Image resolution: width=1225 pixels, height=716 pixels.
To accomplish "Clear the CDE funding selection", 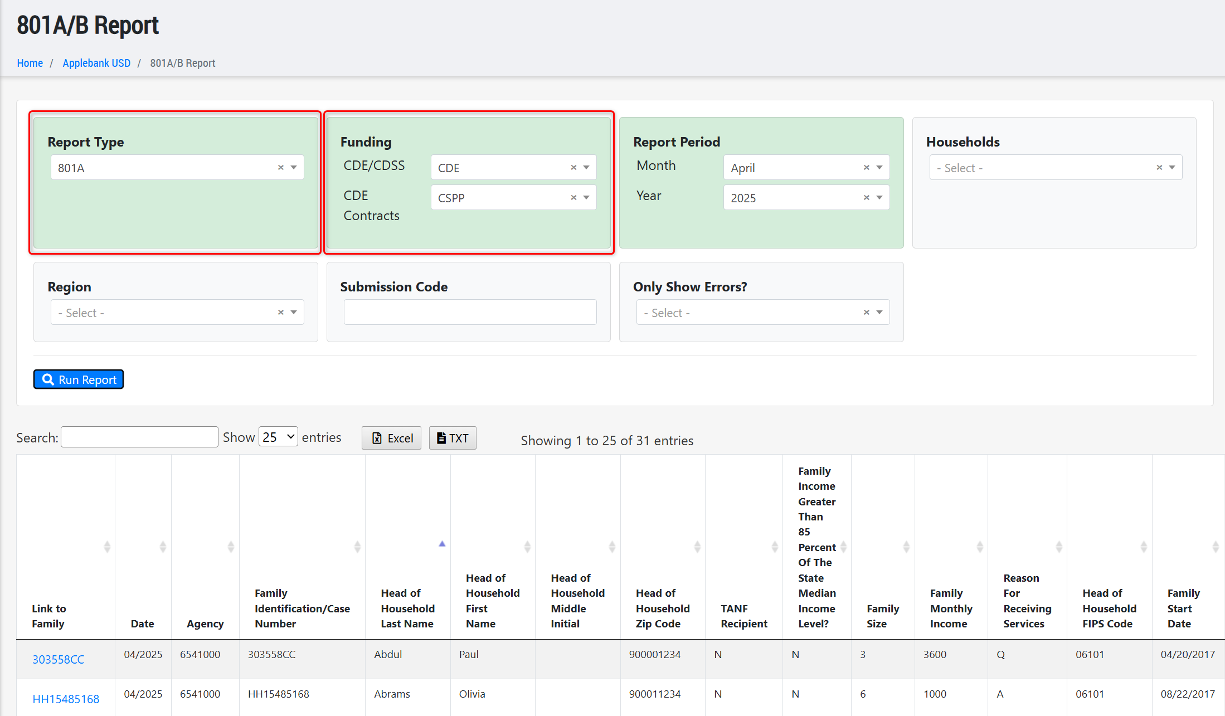I will pyautogui.click(x=573, y=168).
